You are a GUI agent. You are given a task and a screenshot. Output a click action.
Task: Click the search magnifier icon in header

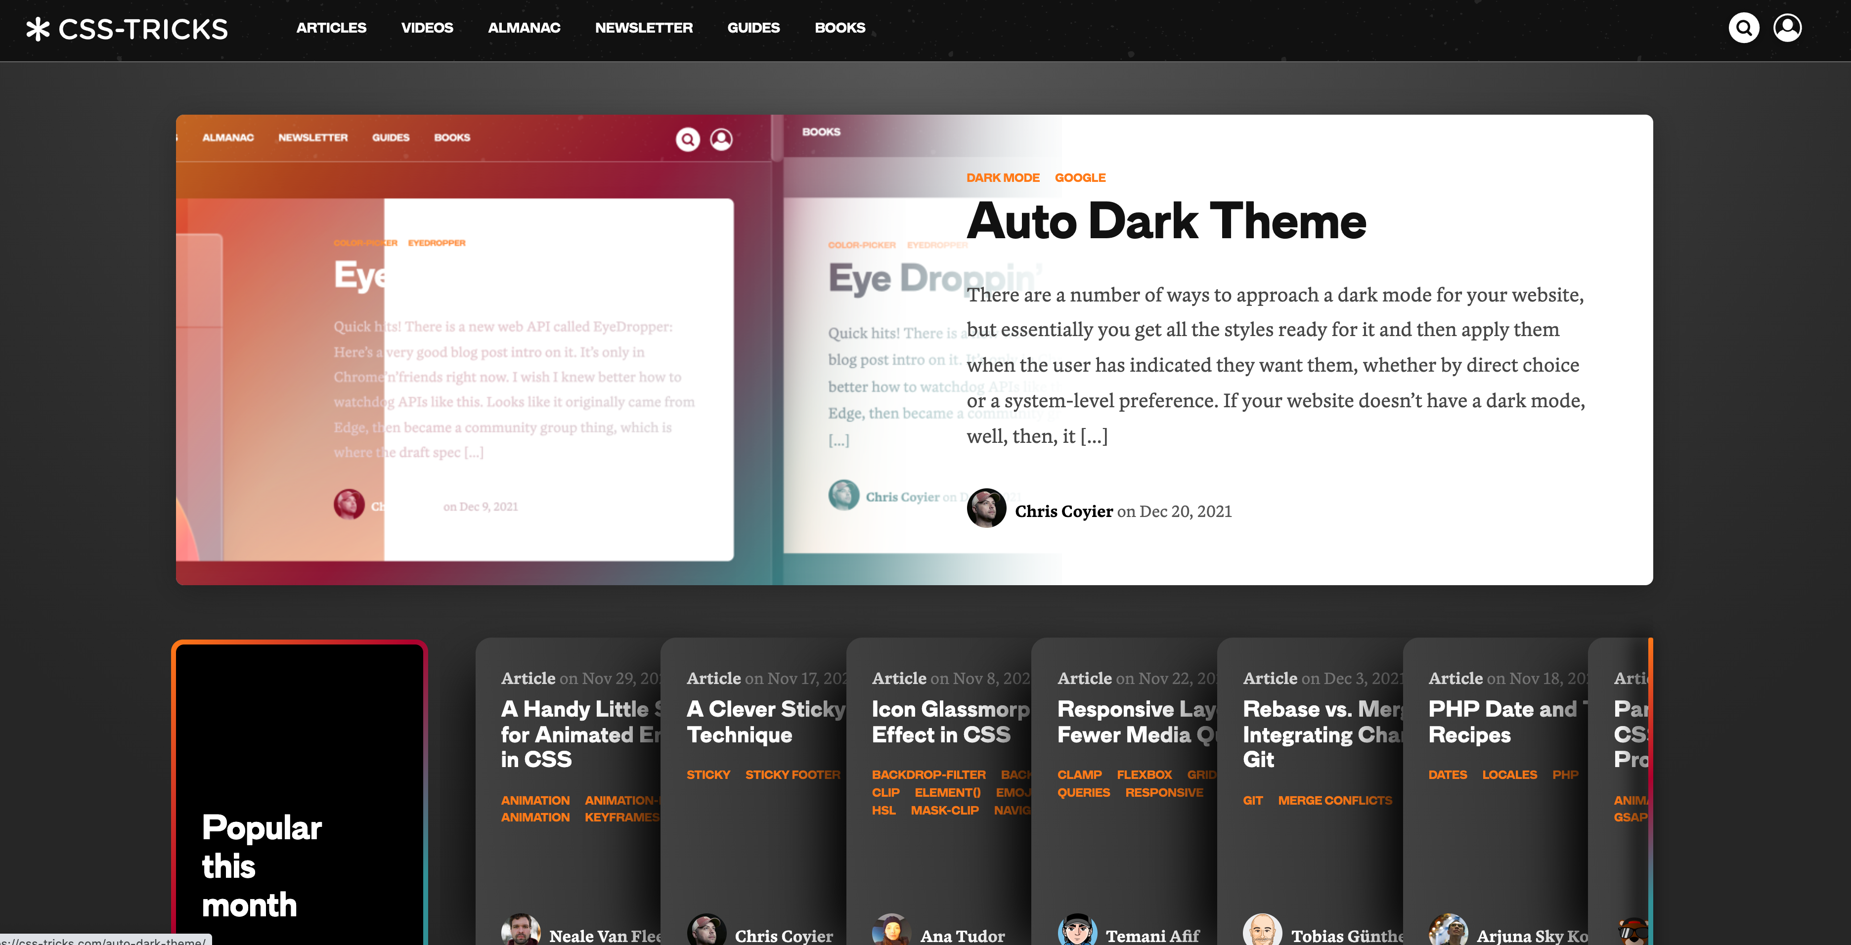(1743, 28)
